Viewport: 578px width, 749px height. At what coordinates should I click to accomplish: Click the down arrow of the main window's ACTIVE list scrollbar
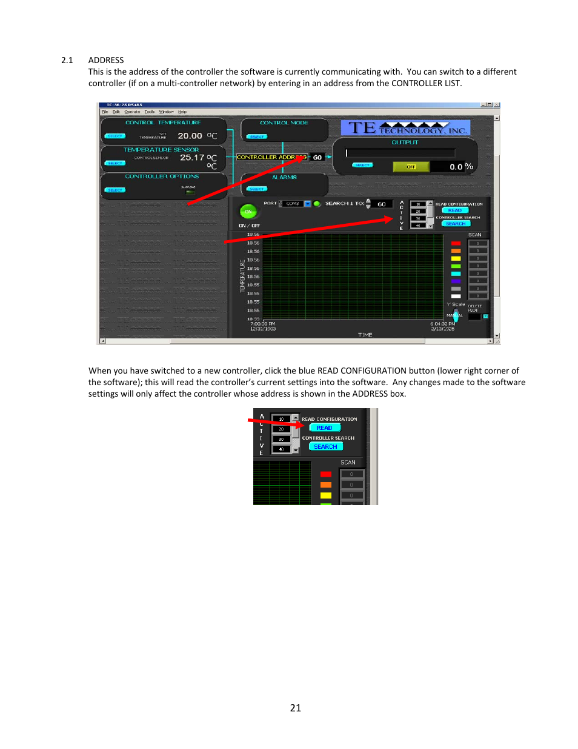[x=430, y=226]
